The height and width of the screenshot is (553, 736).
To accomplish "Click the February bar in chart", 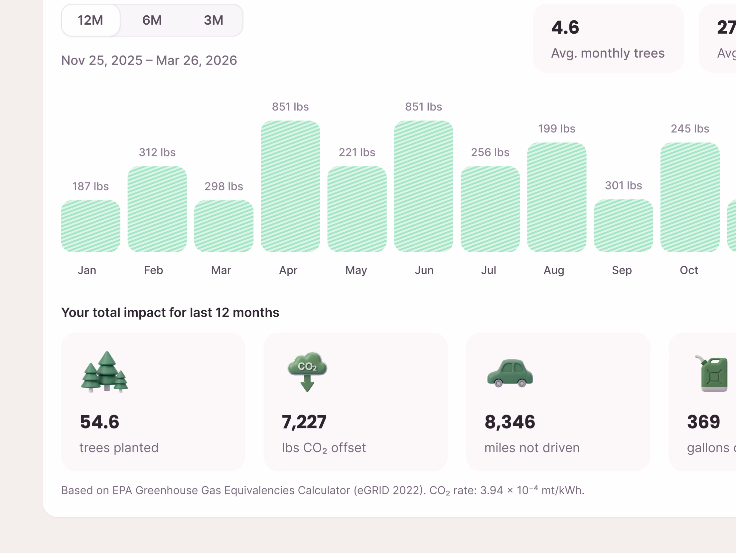I will click(x=157, y=209).
